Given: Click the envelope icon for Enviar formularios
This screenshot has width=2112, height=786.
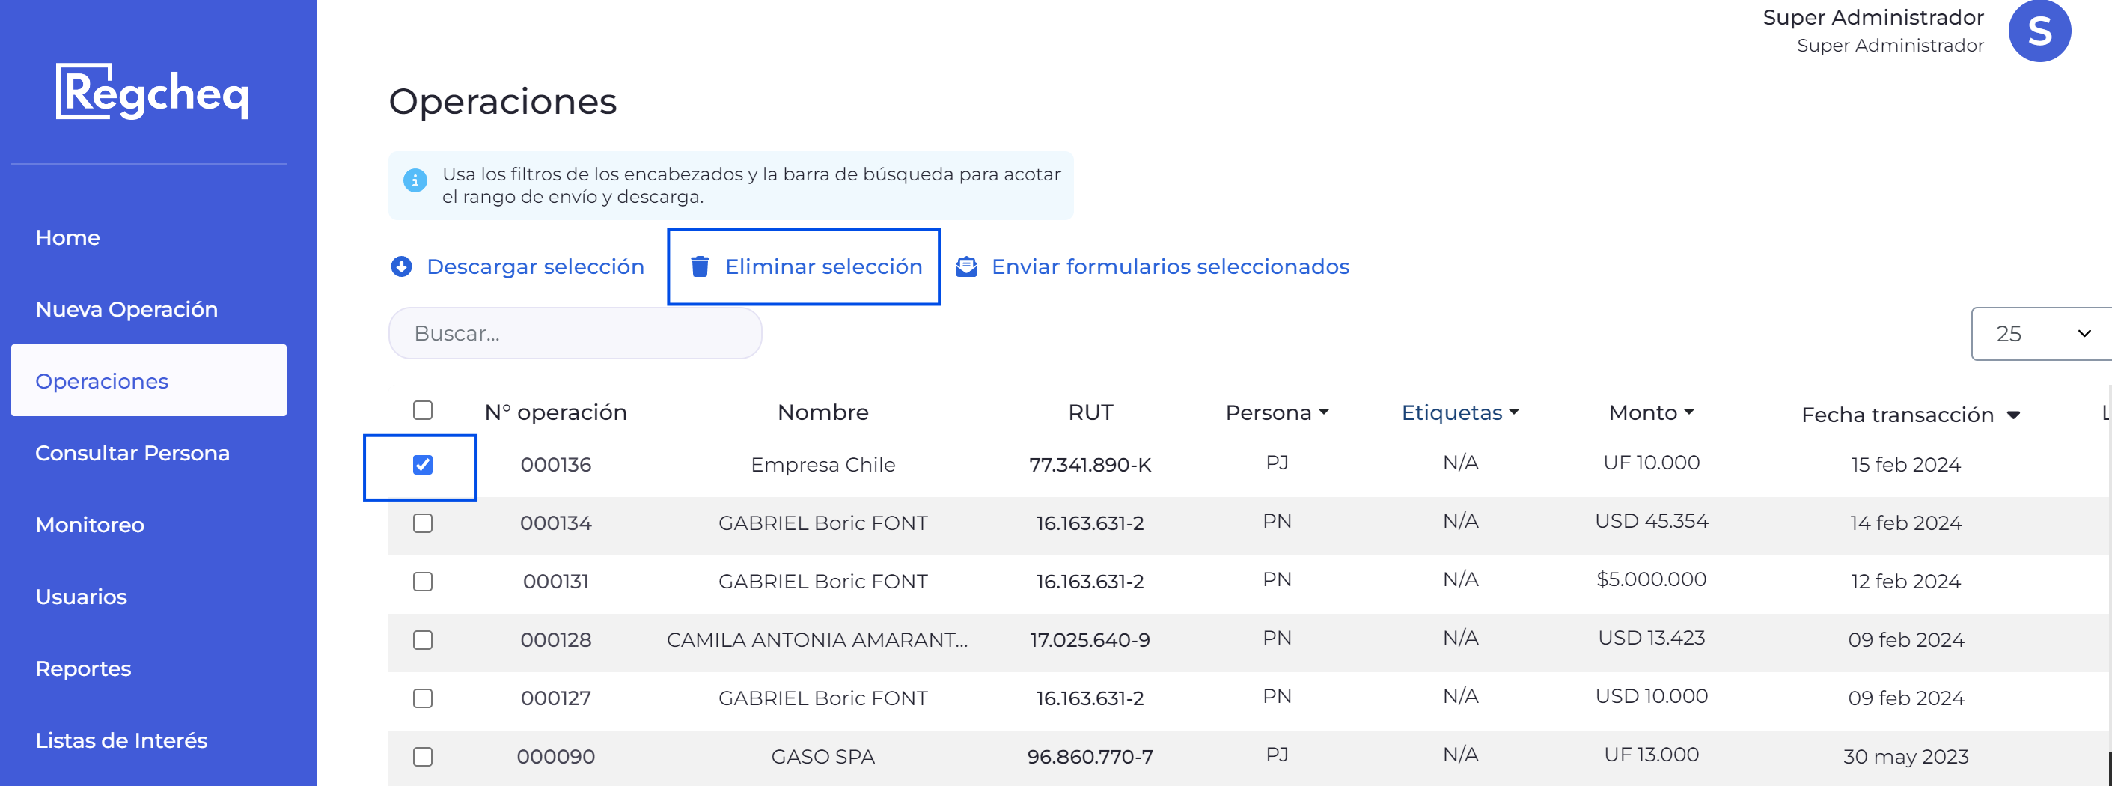Looking at the screenshot, I should tap(967, 266).
